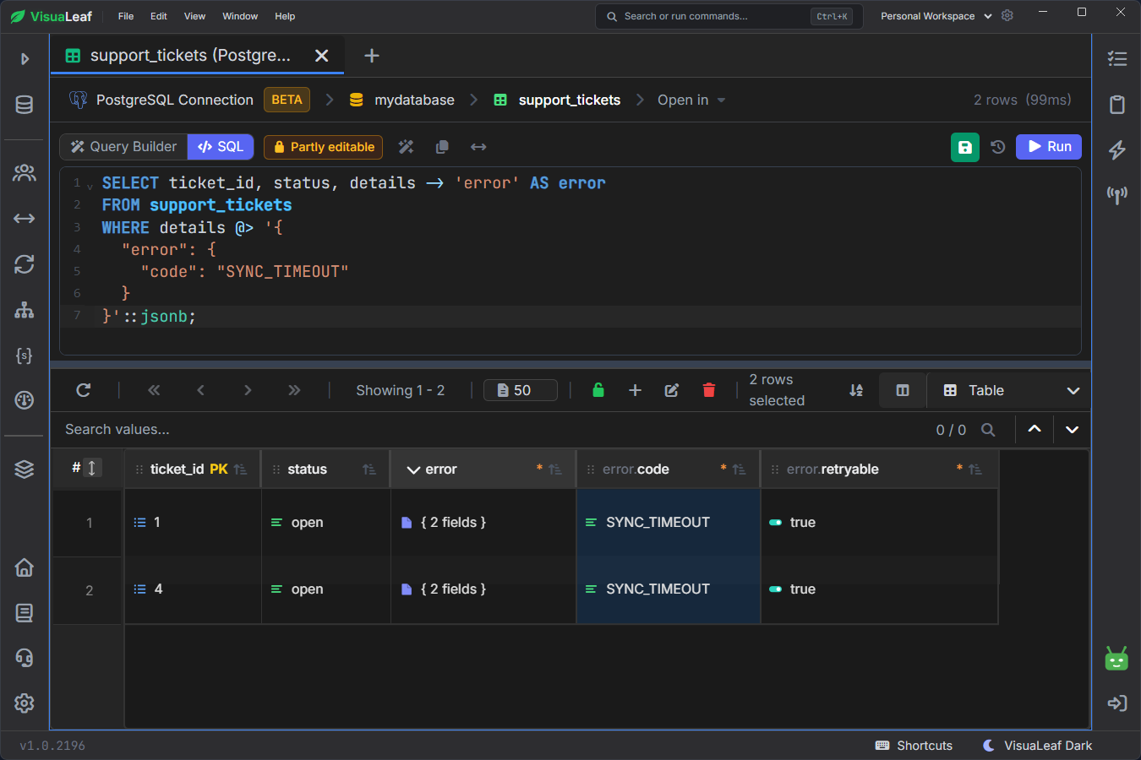The width and height of the screenshot is (1141, 760).
Task: Click the horizontal expand arrows icon in query toolbar
Action: coord(478,147)
